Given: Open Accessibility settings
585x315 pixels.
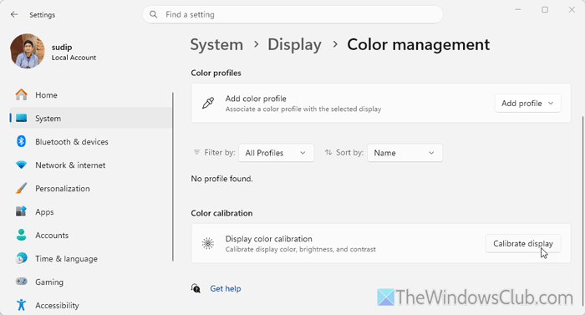Looking at the screenshot, I should point(90,305).
